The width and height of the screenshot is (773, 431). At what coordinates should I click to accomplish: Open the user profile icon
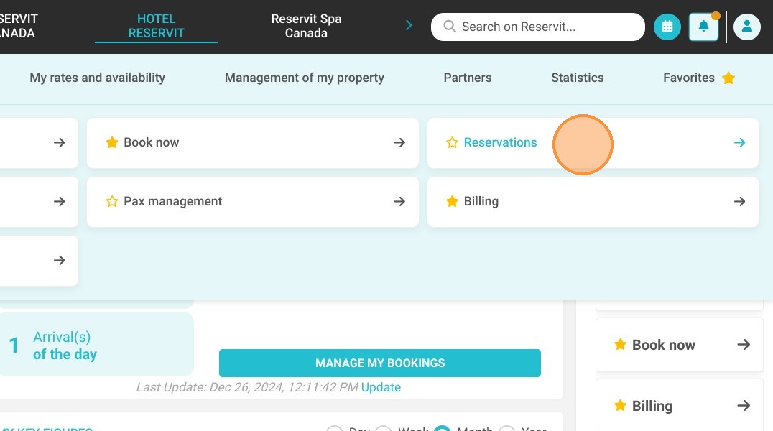(747, 27)
